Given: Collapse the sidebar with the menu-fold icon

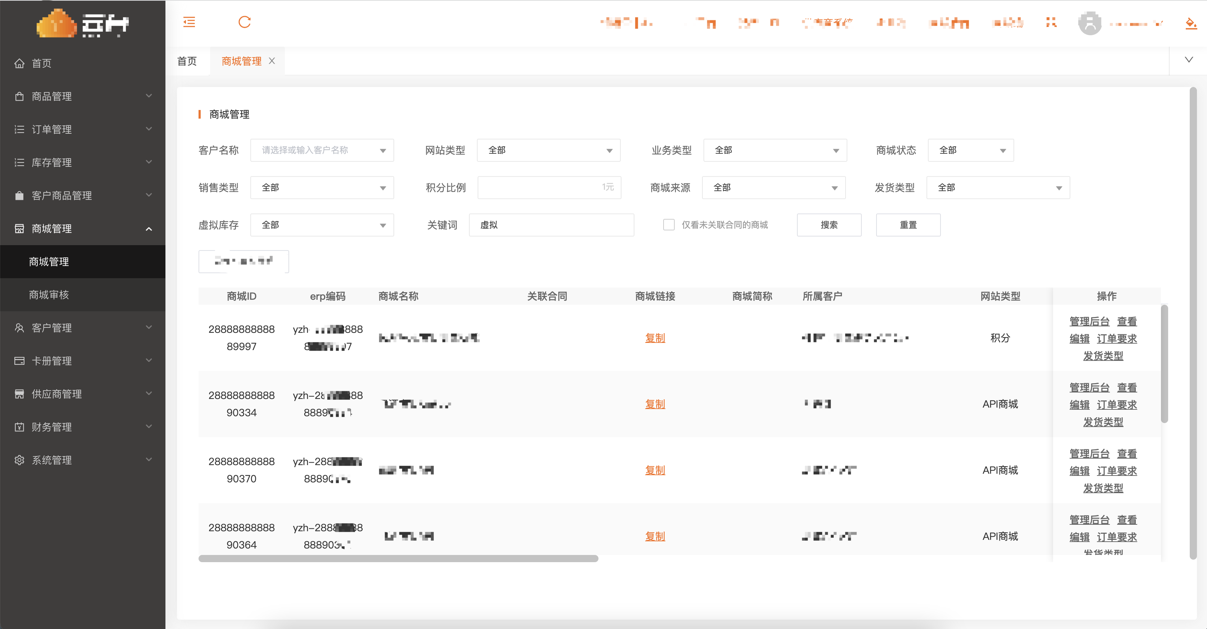Looking at the screenshot, I should click(189, 22).
